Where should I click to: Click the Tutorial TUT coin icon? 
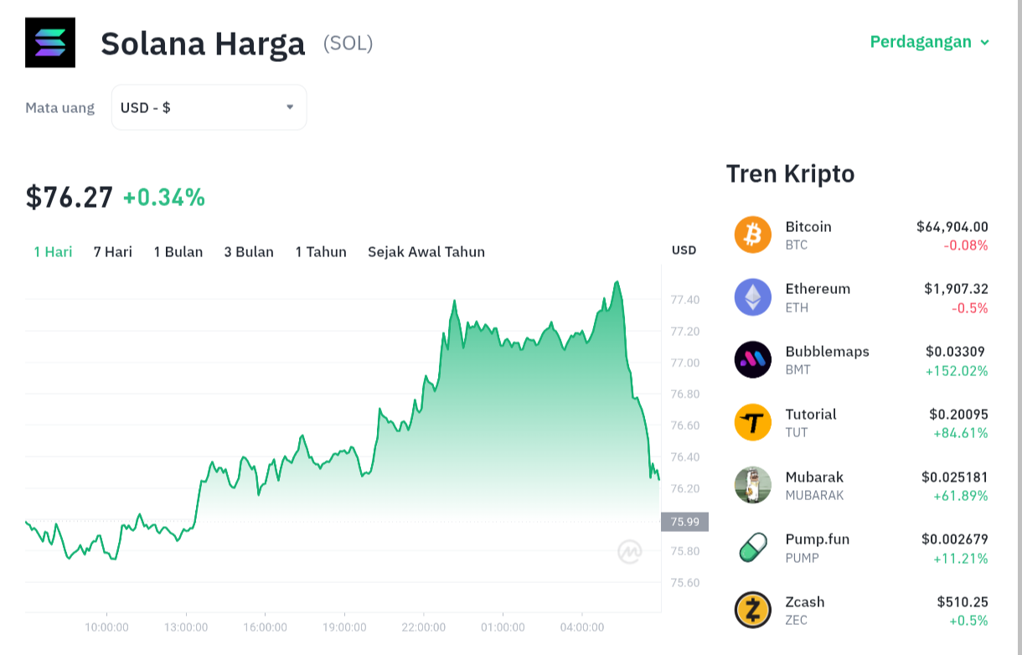[x=752, y=422]
